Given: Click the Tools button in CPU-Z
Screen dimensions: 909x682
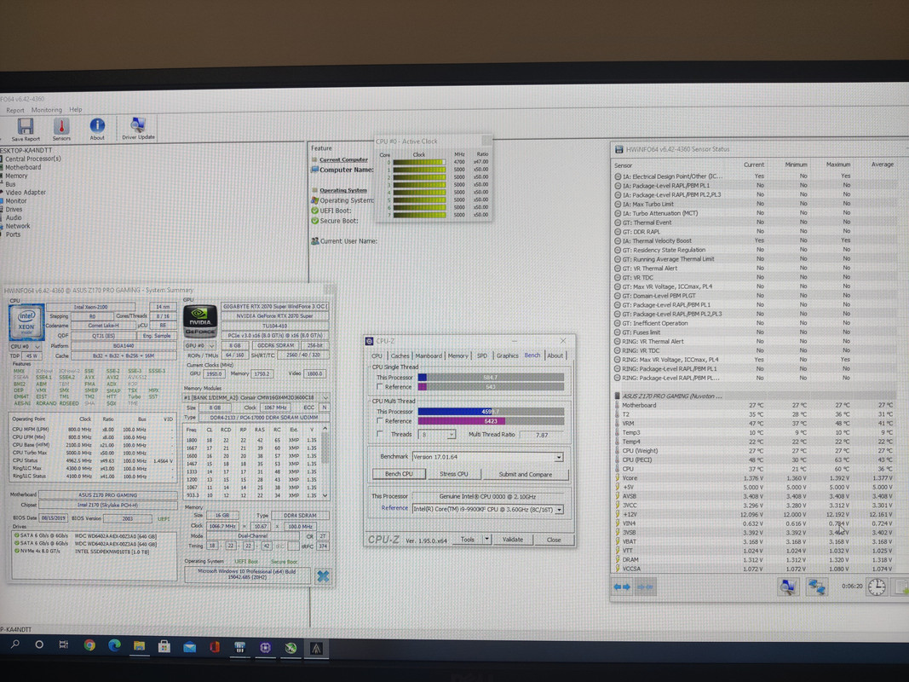Looking at the screenshot, I should pos(467,540).
